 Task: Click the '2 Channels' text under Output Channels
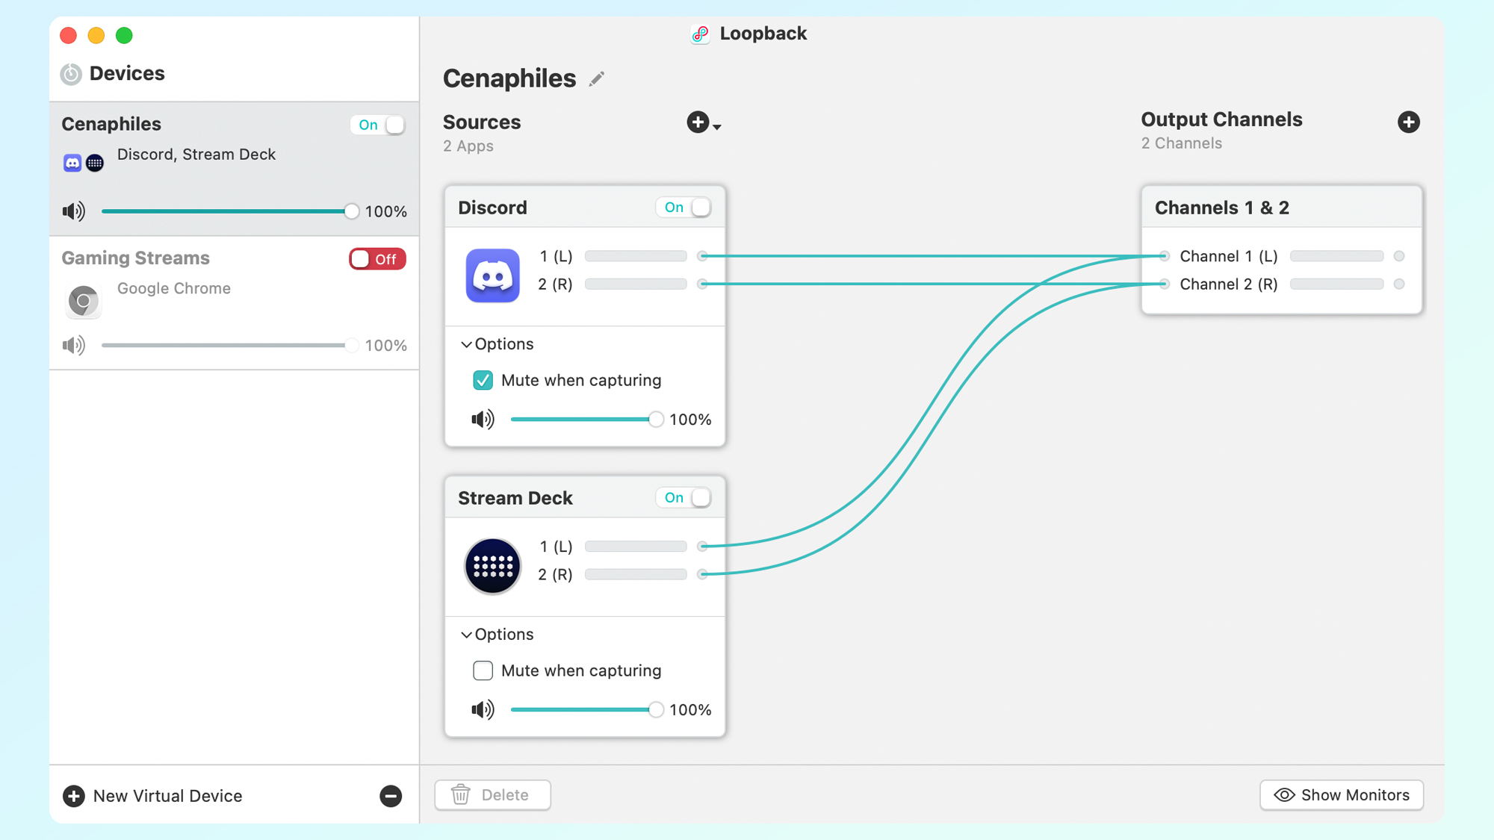click(1182, 143)
